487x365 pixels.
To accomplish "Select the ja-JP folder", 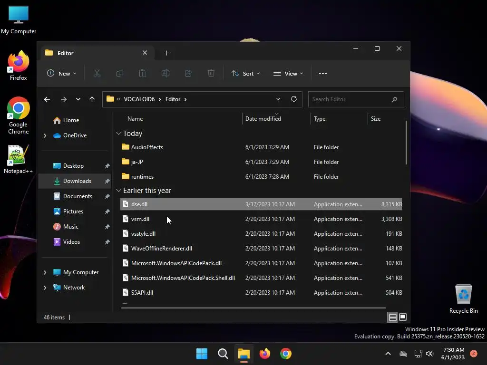I will [x=261, y=162].
